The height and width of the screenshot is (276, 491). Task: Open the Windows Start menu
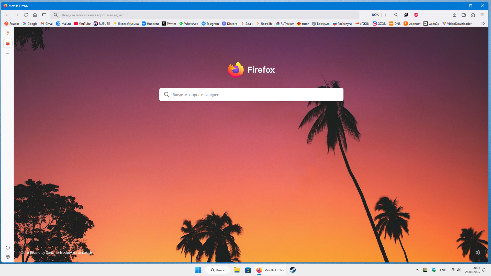tap(198, 270)
